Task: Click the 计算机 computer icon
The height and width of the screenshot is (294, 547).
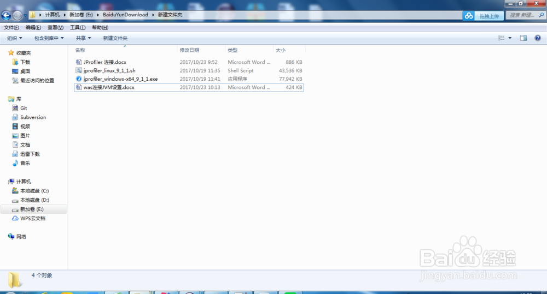Action: (x=11, y=181)
